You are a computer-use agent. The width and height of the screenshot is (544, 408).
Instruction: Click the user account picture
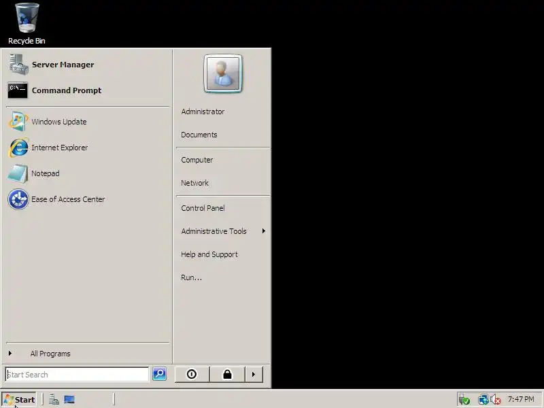point(223,73)
